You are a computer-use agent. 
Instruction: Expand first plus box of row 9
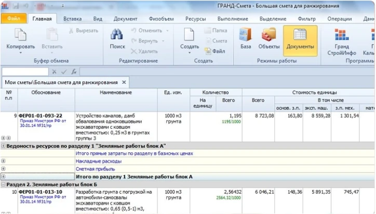pos(3,138)
